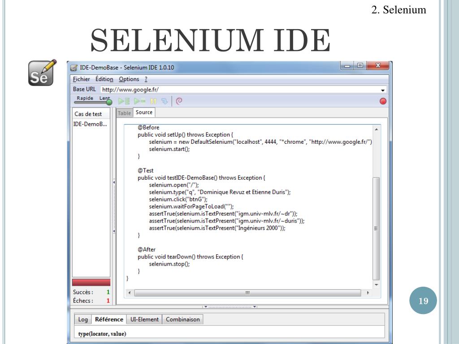Click the spiral rollup rules icon
This screenshot has height=344, width=459.
pyautogui.click(x=179, y=101)
